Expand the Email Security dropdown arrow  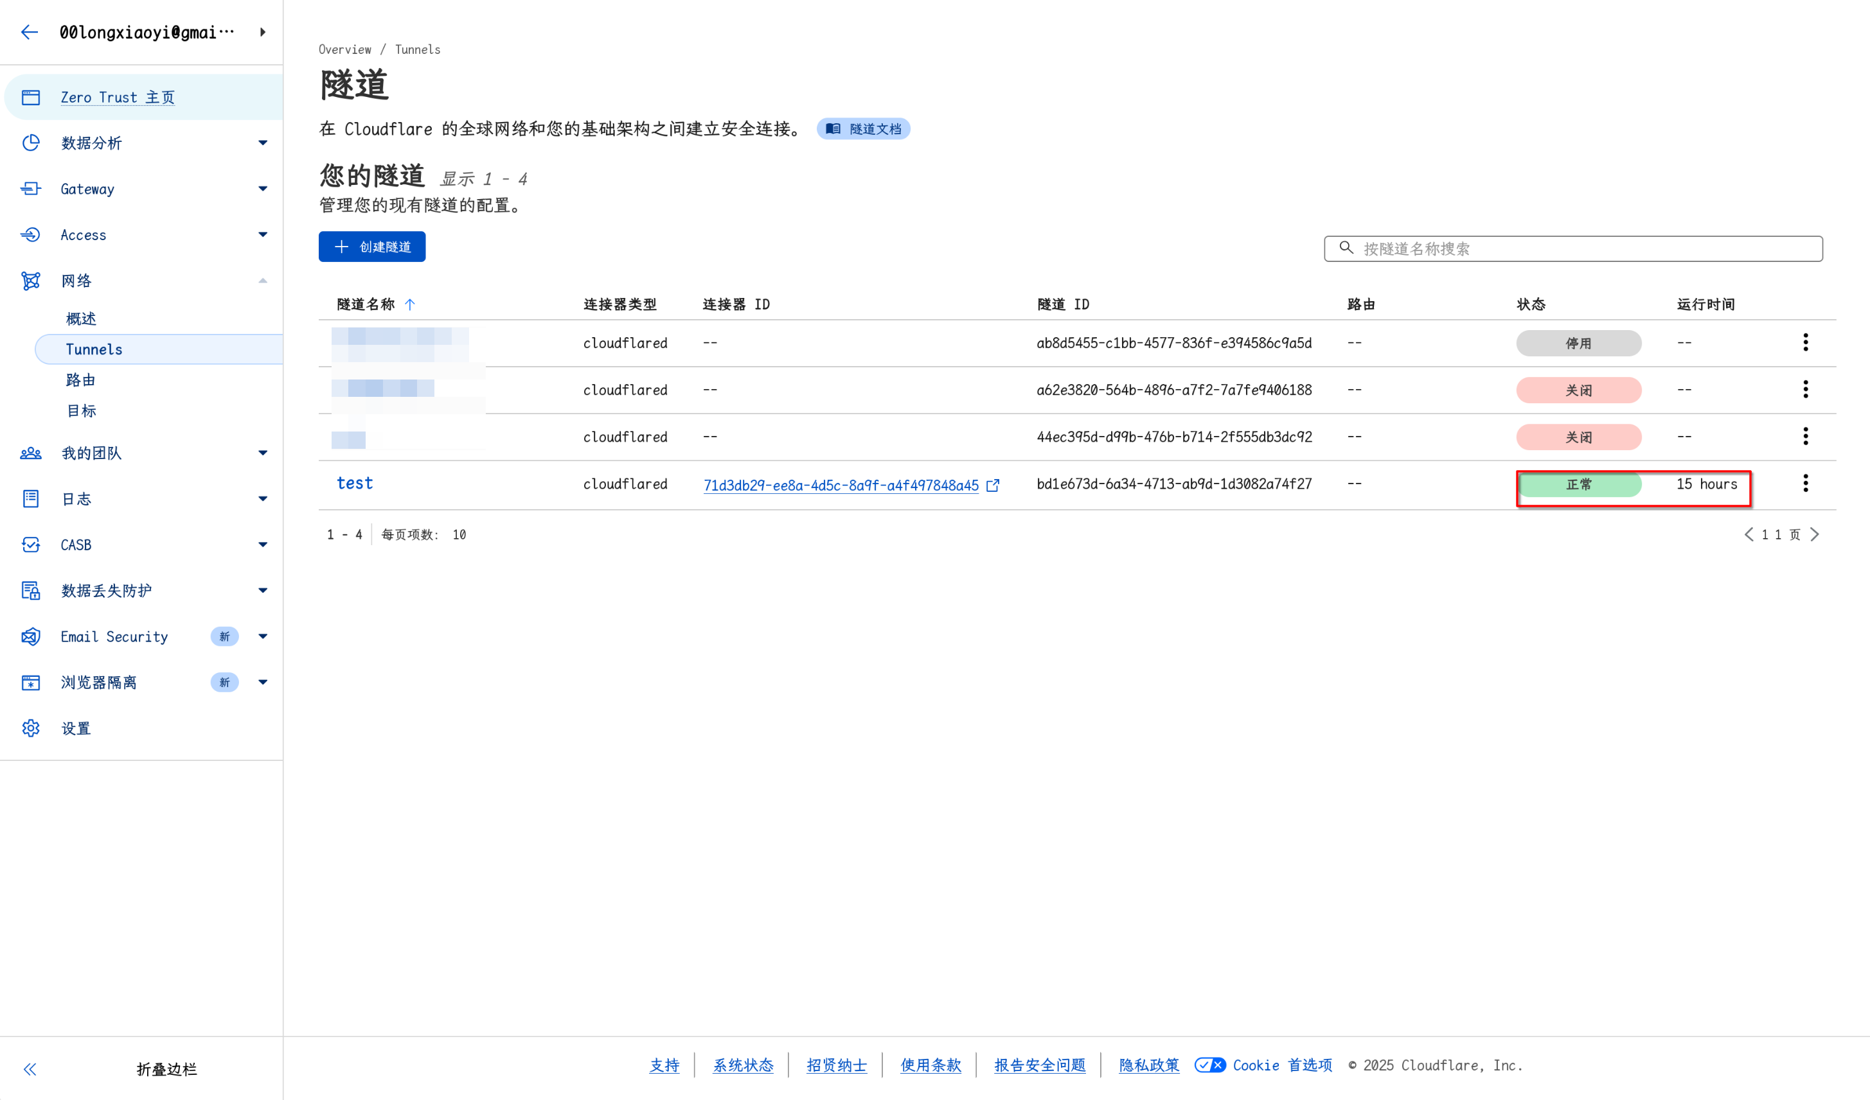coord(263,636)
